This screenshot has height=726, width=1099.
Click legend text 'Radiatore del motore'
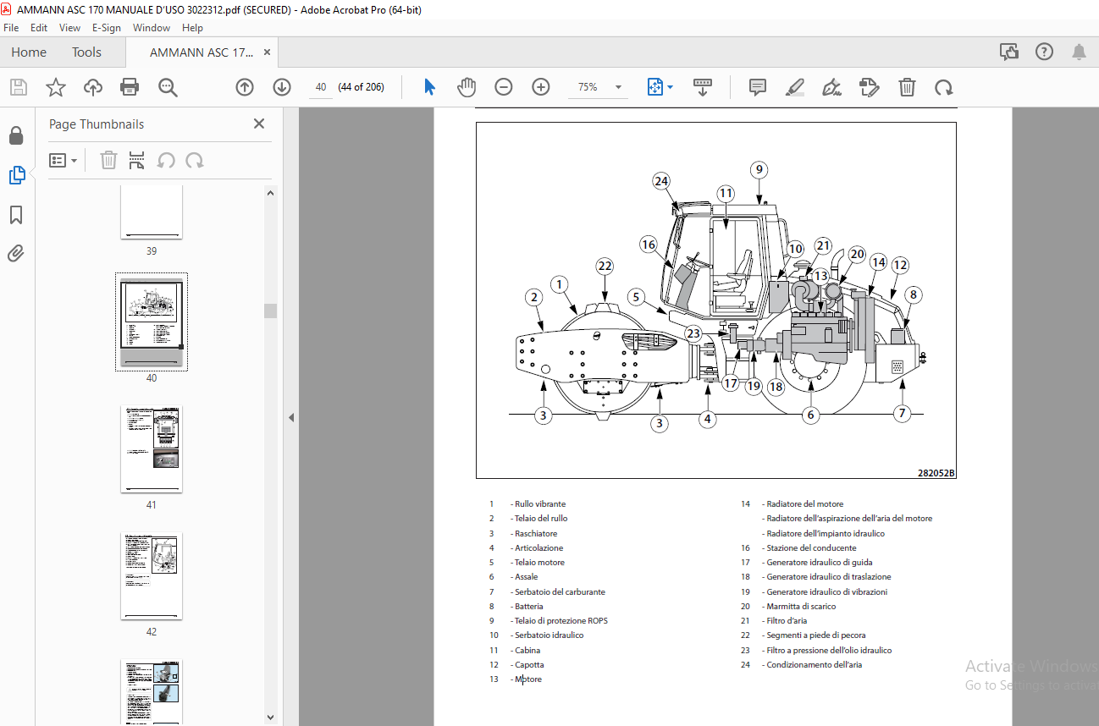[804, 504]
